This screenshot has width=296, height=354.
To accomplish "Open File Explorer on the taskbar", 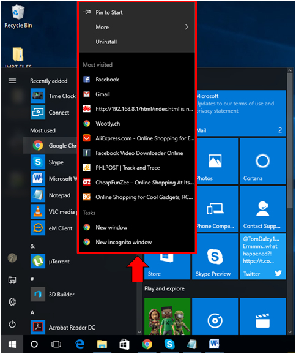I will (x=102, y=344).
